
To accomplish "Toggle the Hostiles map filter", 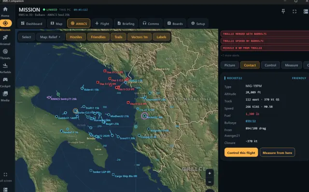I will (x=76, y=37).
